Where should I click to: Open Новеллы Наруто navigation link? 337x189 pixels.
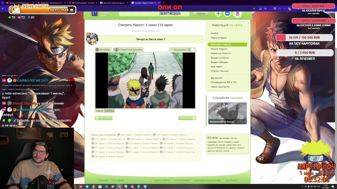pyautogui.click(x=221, y=53)
